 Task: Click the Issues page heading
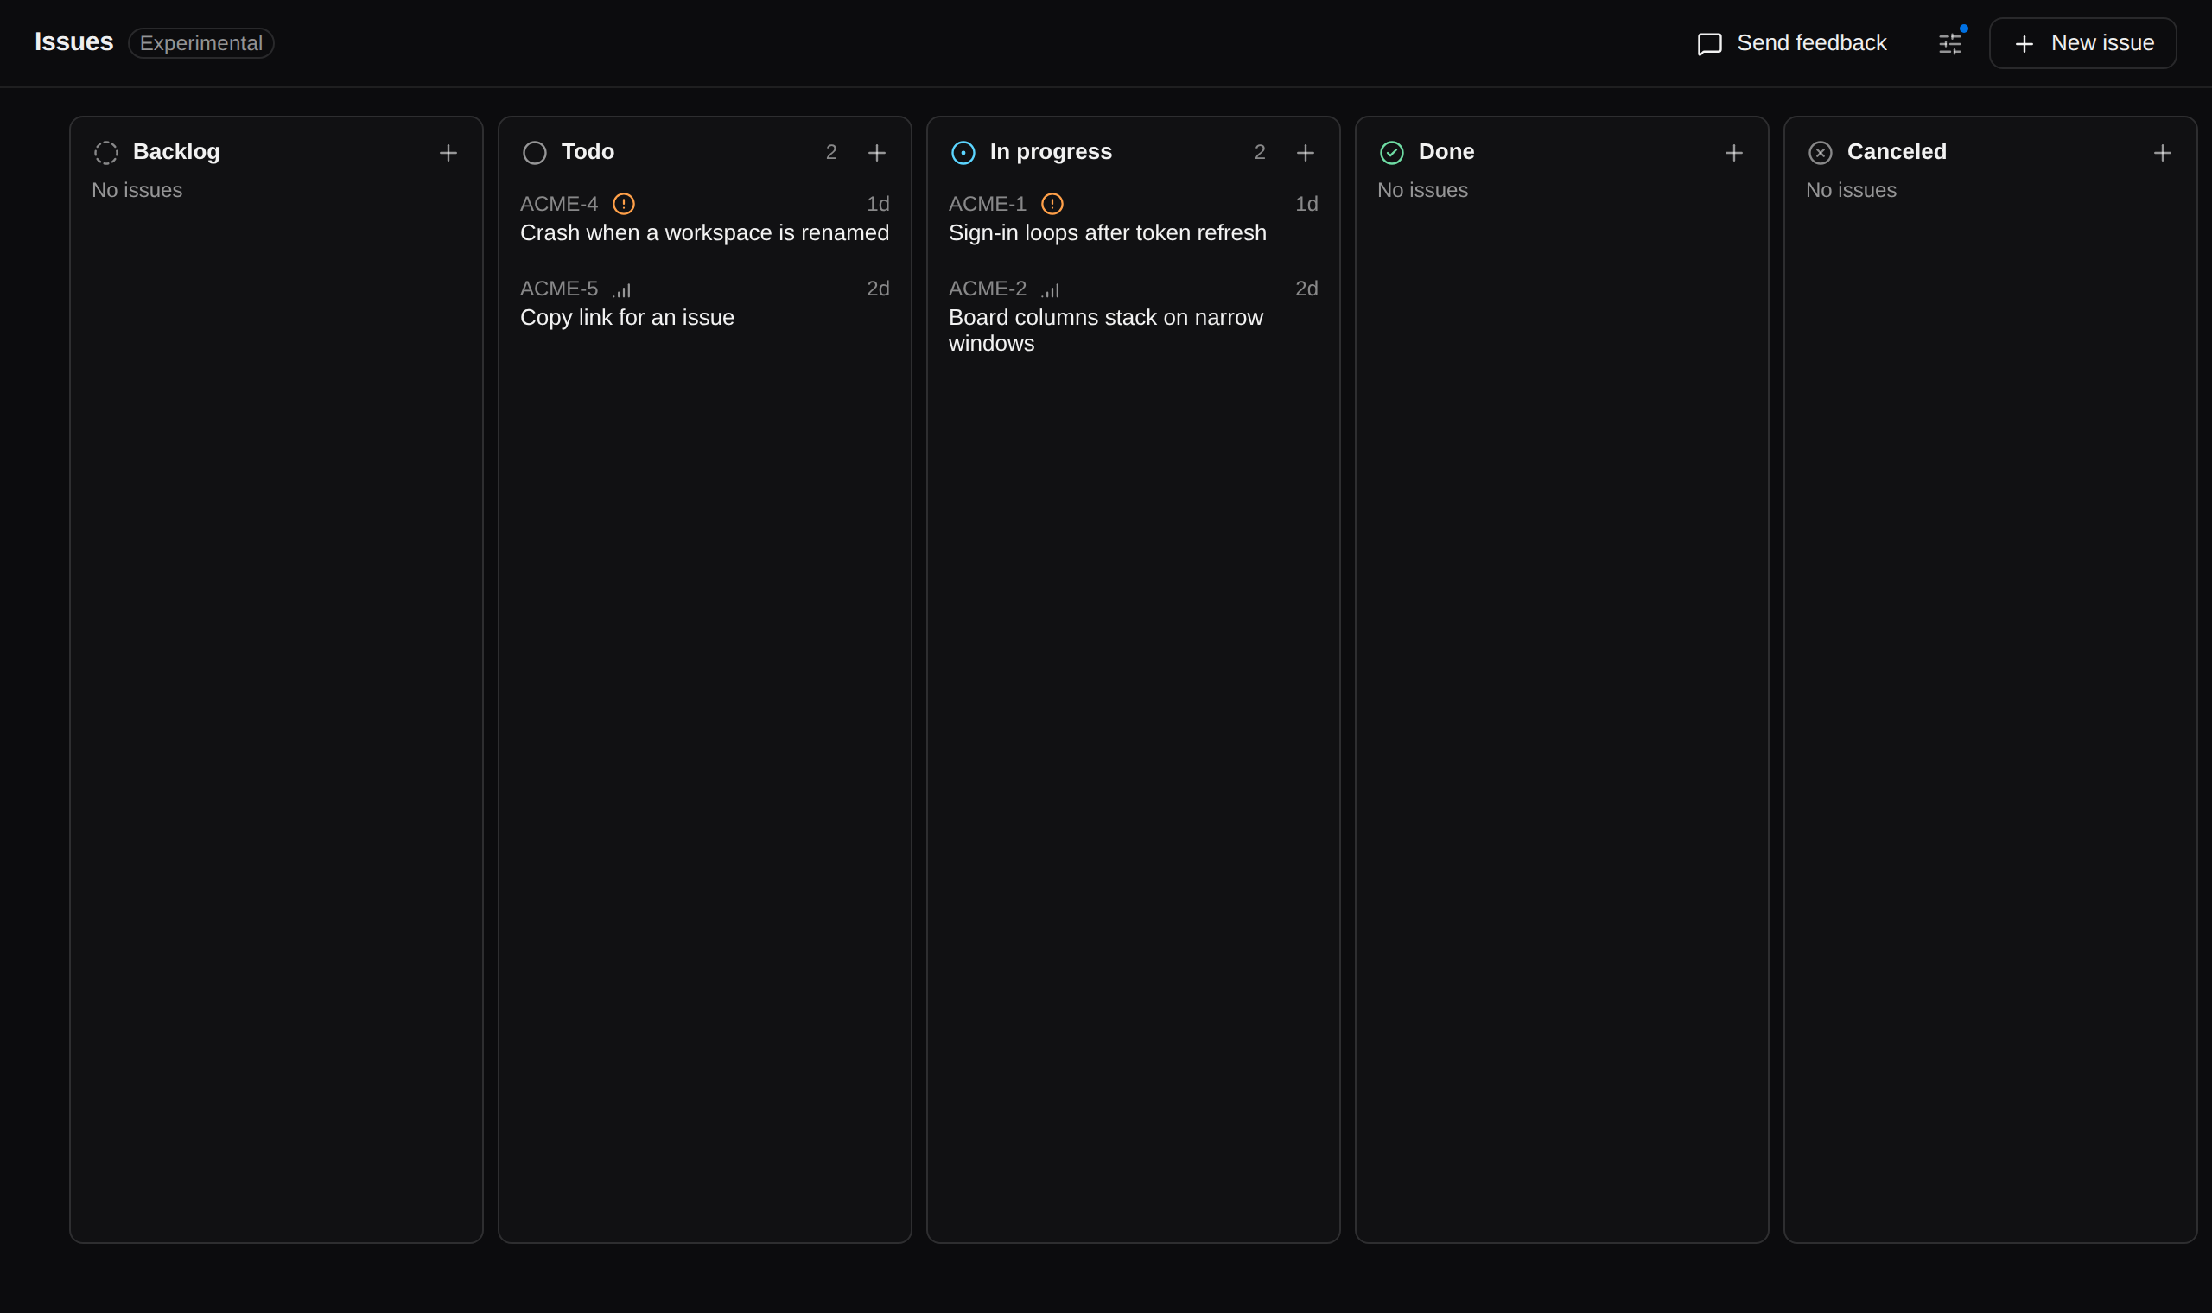[x=74, y=42]
